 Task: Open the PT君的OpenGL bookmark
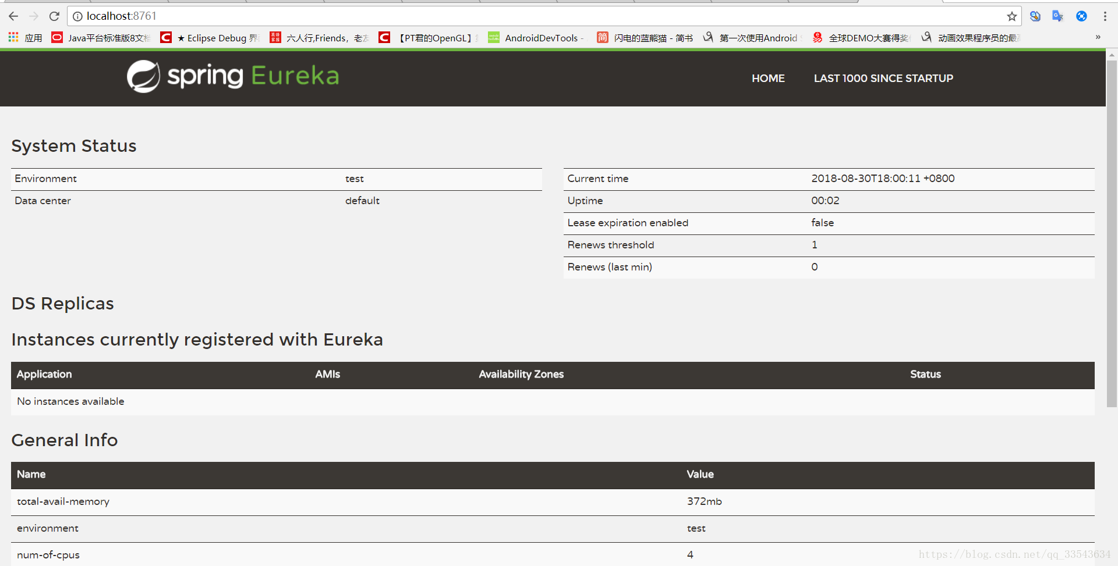[429, 38]
